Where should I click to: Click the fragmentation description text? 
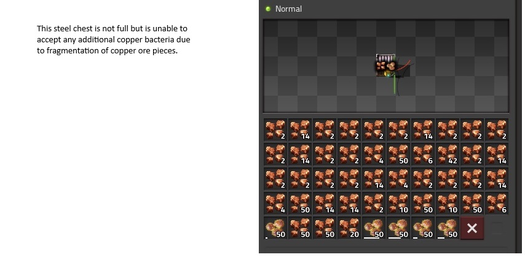114,39
